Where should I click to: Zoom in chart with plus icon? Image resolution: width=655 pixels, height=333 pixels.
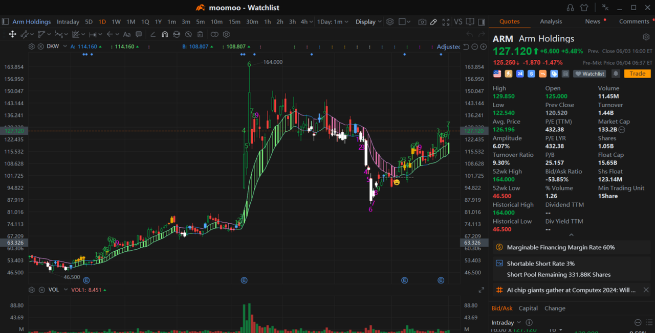[x=484, y=46]
